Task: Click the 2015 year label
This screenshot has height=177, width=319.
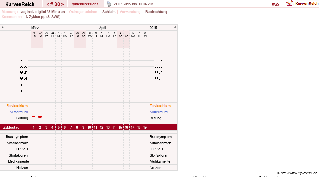Action: 153,28
